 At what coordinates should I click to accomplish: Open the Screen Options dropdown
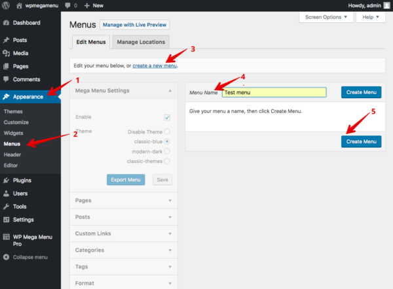pyautogui.click(x=326, y=17)
